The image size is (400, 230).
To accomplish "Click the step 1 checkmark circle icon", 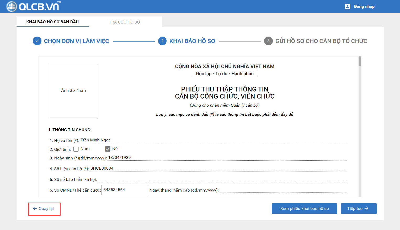I will (x=37, y=41).
